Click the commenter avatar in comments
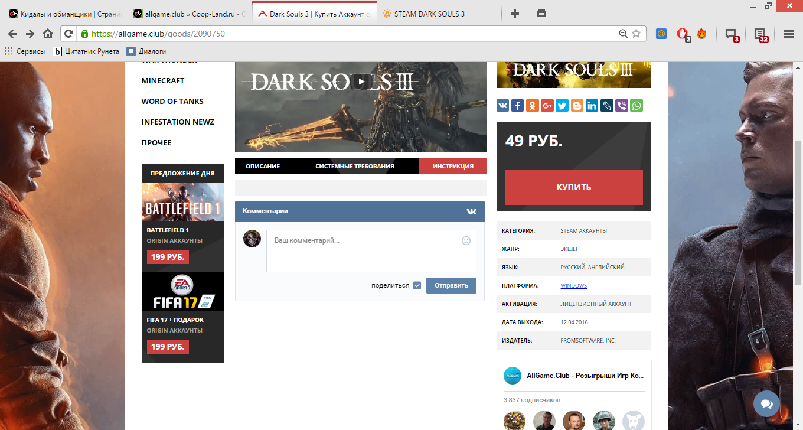This screenshot has height=430, width=803. click(x=252, y=239)
